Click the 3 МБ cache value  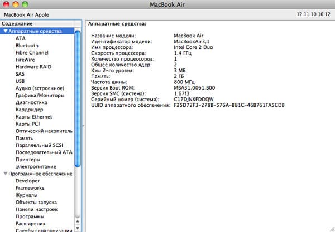(x=180, y=71)
